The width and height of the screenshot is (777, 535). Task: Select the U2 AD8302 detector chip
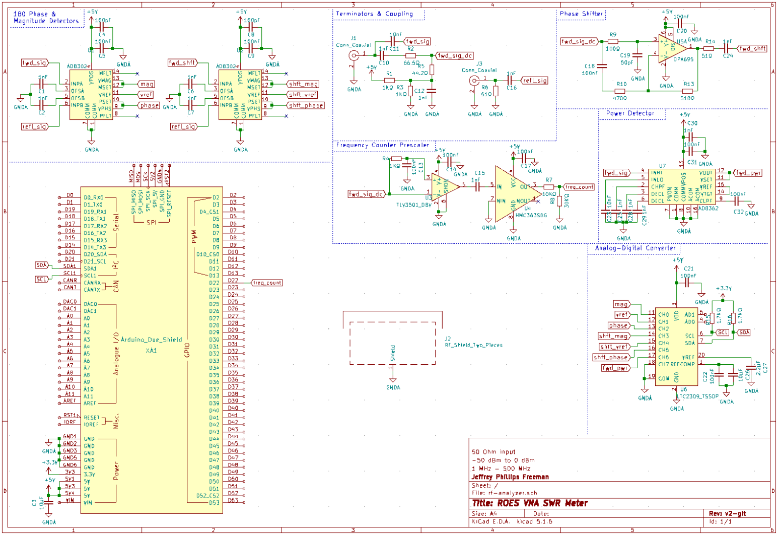click(x=240, y=95)
